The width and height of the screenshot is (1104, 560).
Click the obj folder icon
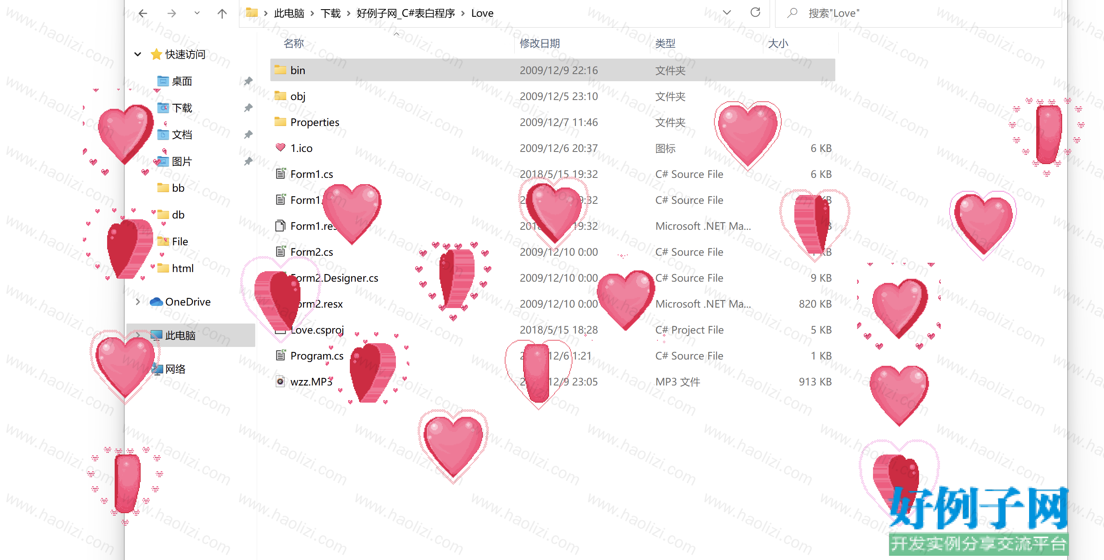click(280, 95)
